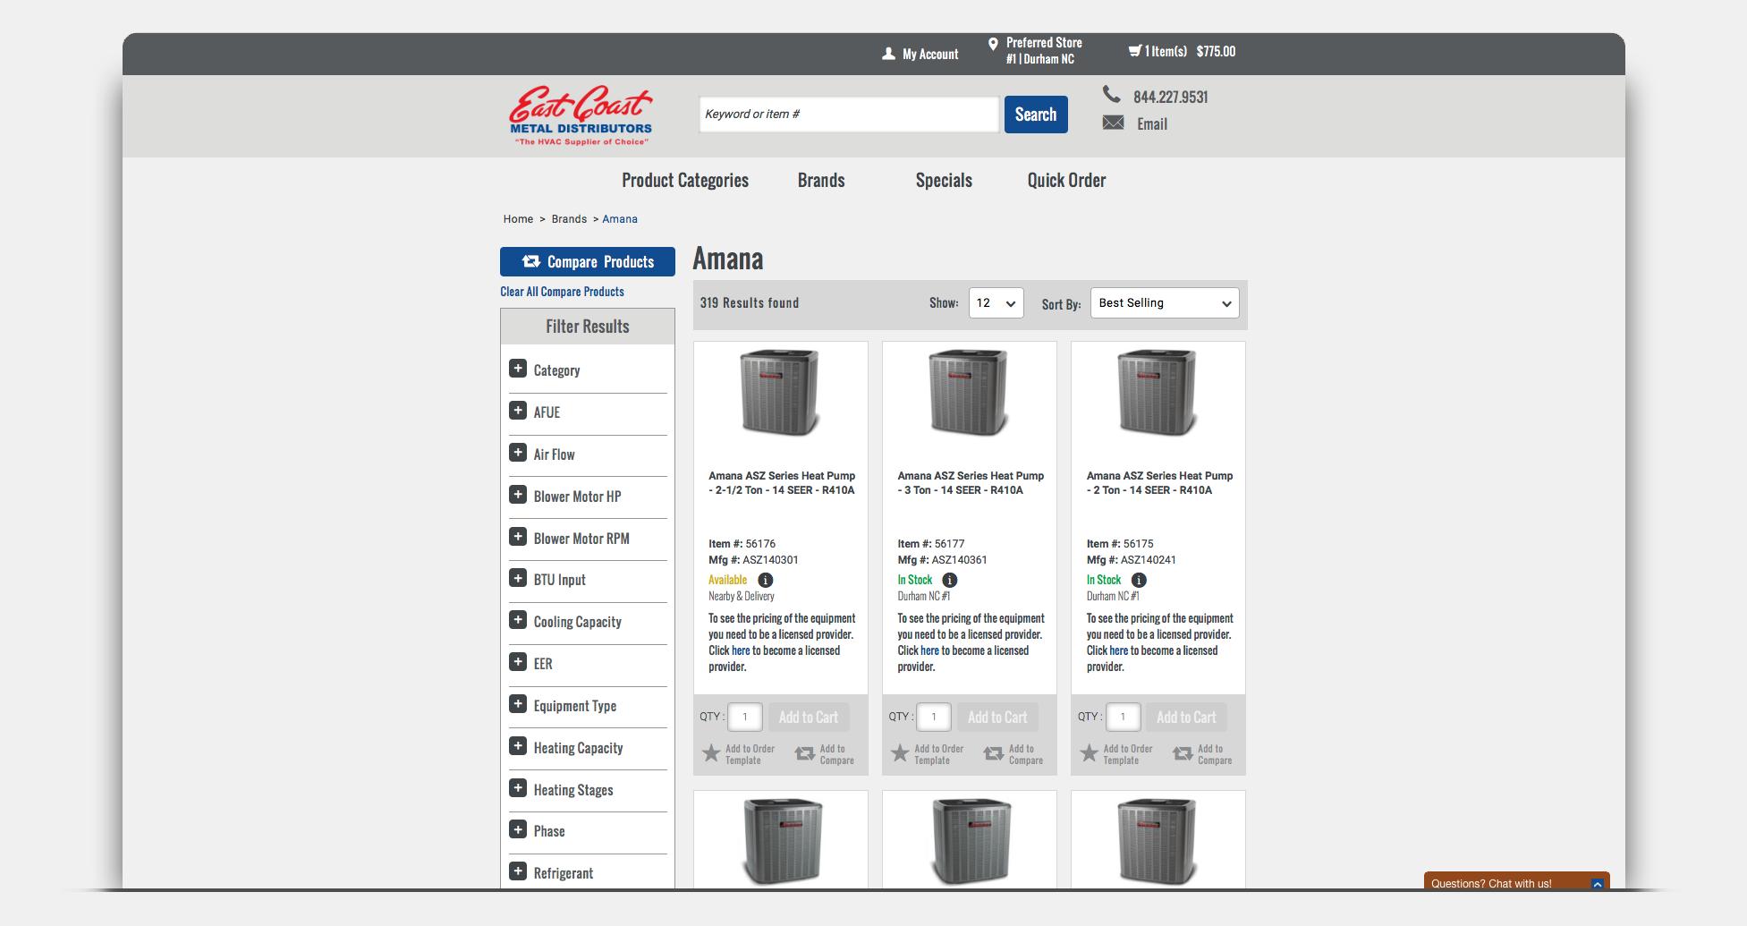Image resolution: width=1747 pixels, height=926 pixels.
Task: Click compare arrows icon for item 56175
Action: pyautogui.click(x=1183, y=754)
